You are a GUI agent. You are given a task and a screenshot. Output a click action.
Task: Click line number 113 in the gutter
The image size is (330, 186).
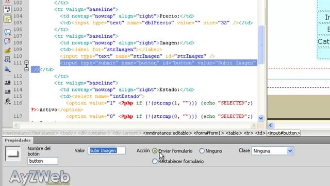click(18, 83)
